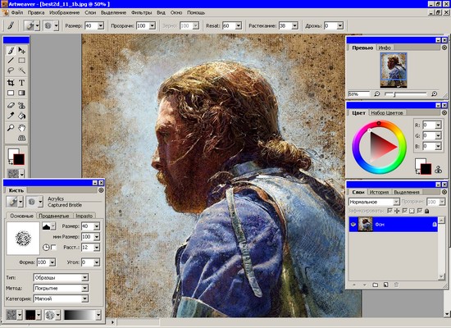Select the Eyedropper tool
Screen dimensions: 451x328
click(x=11, y=116)
